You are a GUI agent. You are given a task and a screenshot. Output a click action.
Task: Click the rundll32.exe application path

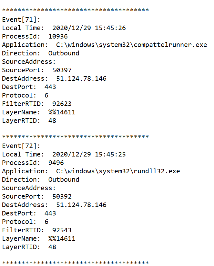pos(118,171)
